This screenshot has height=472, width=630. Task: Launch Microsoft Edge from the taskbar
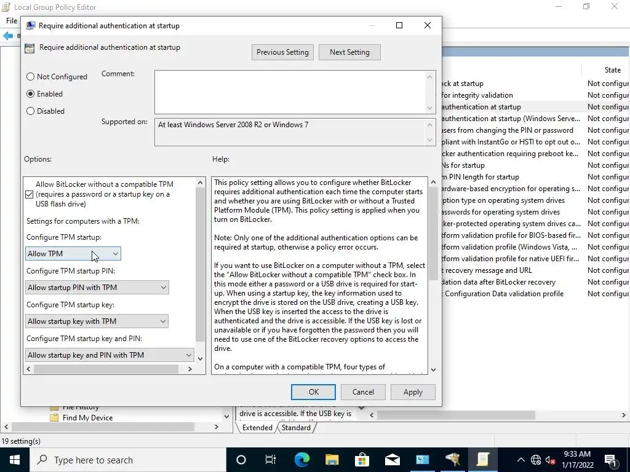[301, 460]
